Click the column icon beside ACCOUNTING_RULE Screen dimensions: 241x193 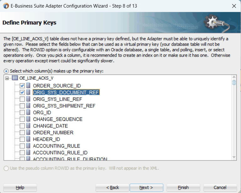coord(28,146)
